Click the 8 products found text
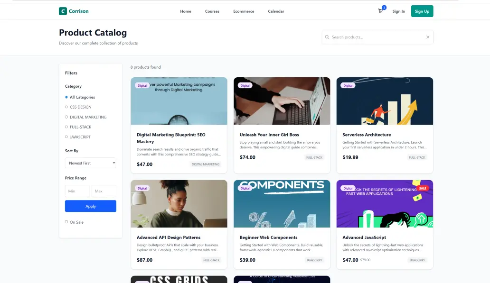 pyautogui.click(x=146, y=67)
